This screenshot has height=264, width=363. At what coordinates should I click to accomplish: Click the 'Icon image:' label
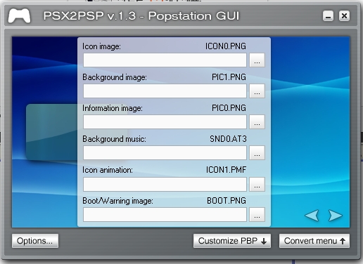(101, 46)
